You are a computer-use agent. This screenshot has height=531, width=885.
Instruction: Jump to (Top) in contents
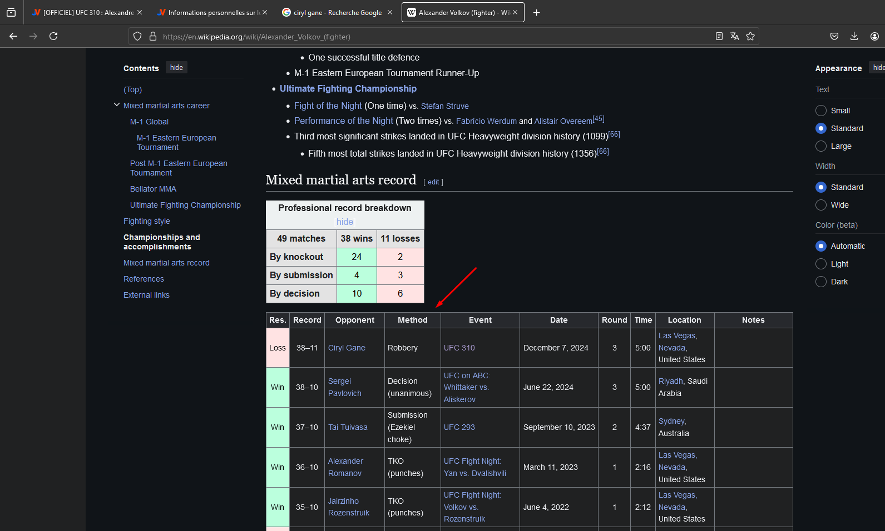tap(132, 89)
